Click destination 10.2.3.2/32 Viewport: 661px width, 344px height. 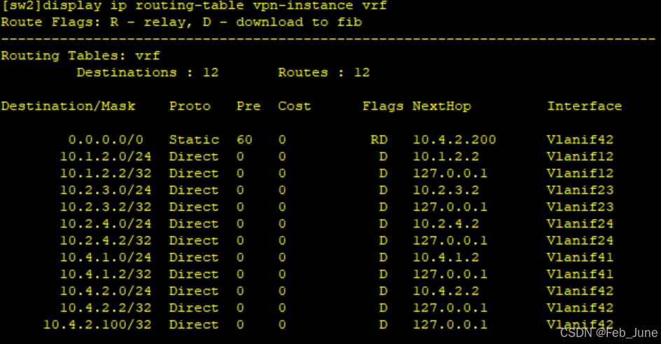(106, 207)
